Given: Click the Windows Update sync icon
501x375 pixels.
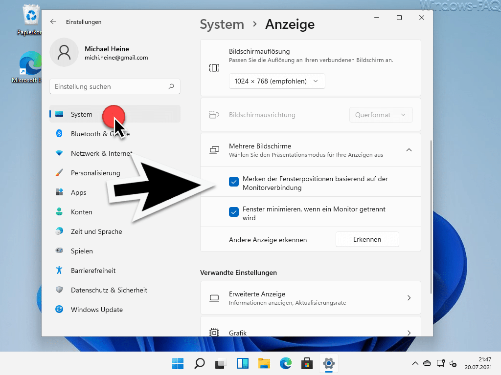Looking at the screenshot, I should pyautogui.click(x=59, y=309).
